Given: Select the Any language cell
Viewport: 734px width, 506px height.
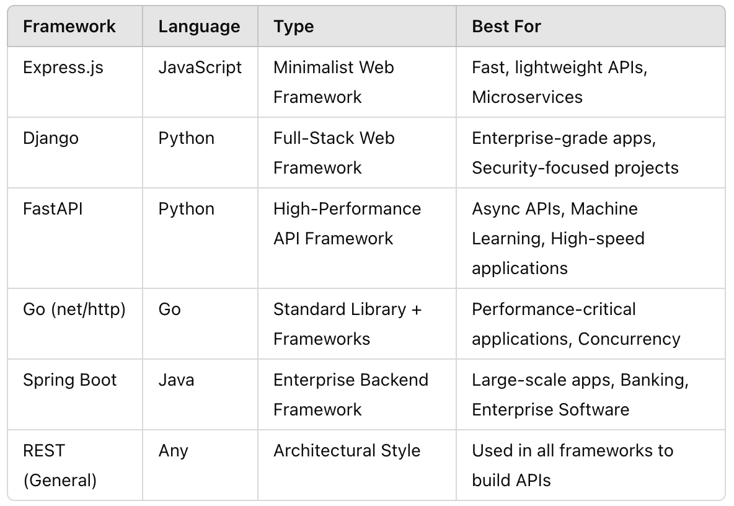Looking at the screenshot, I should pyautogui.click(x=173, y=451).
